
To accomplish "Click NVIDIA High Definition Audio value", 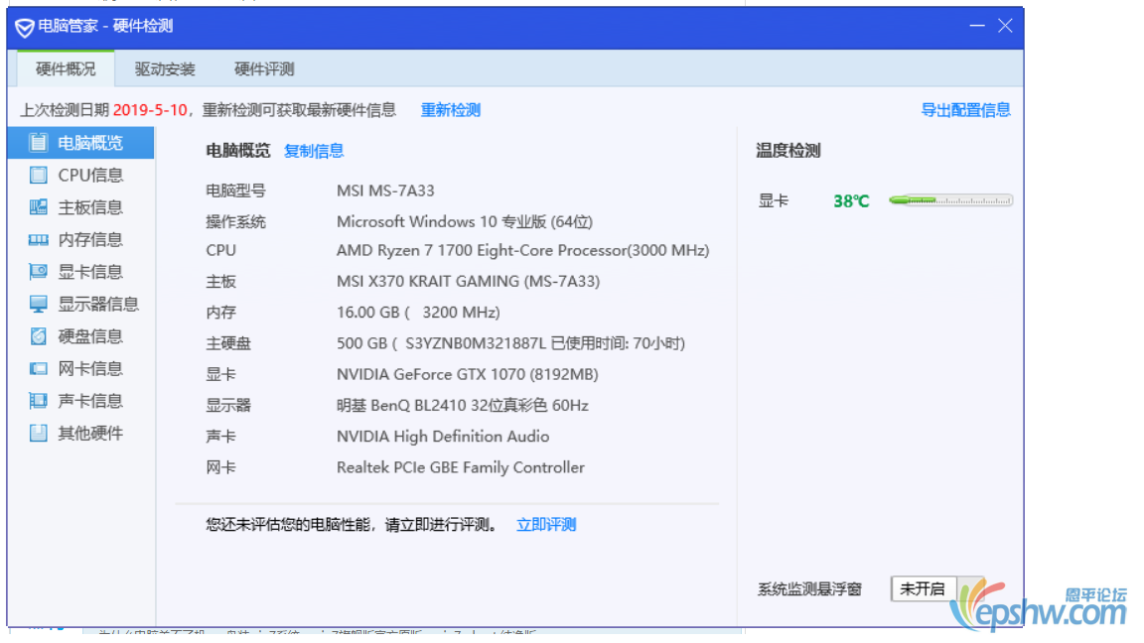I will click(x=443, y=437).
